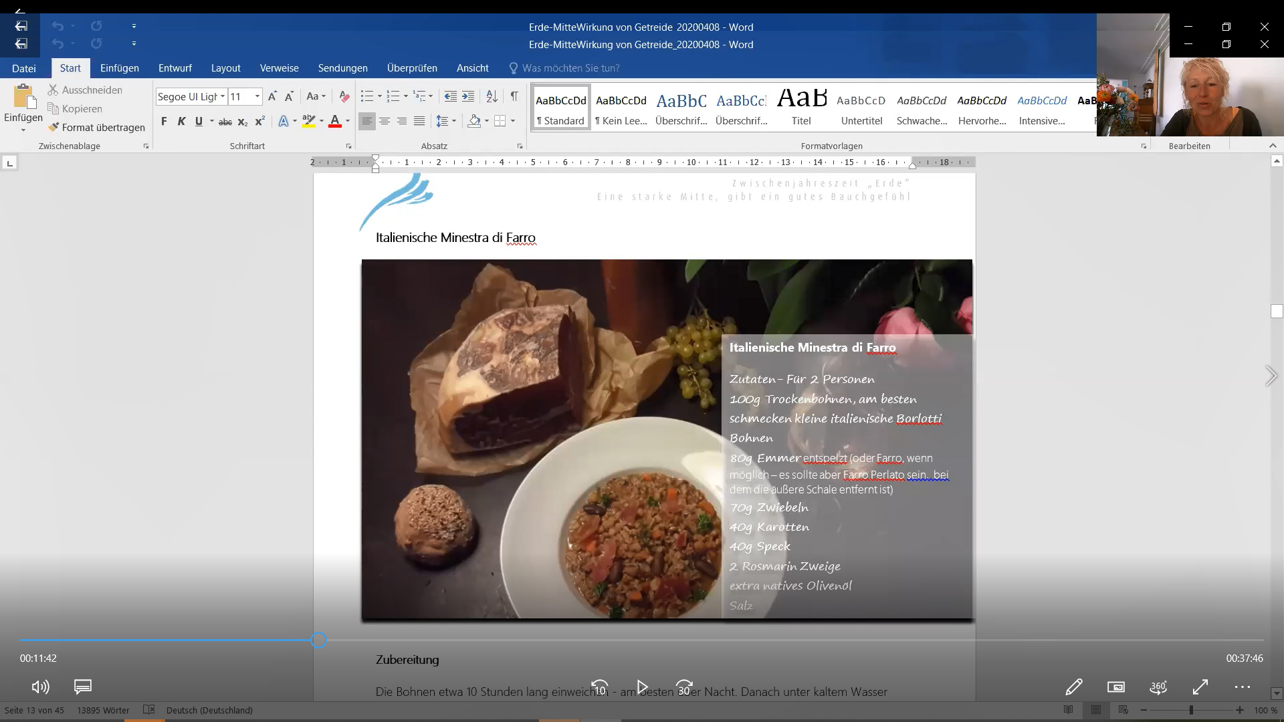1284x722 pixels.
Task: Zoom in with the plus button
Action: click(x=1240, y=710)
